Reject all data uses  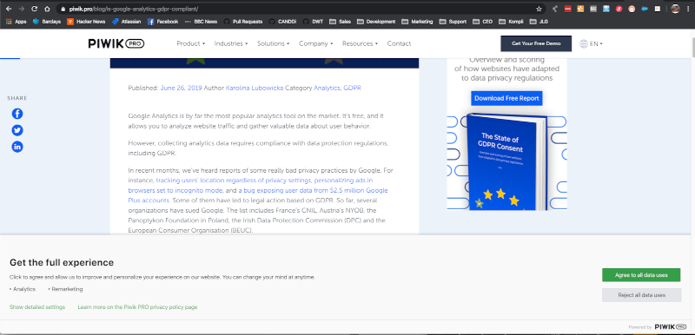click(x=641, y=295)
